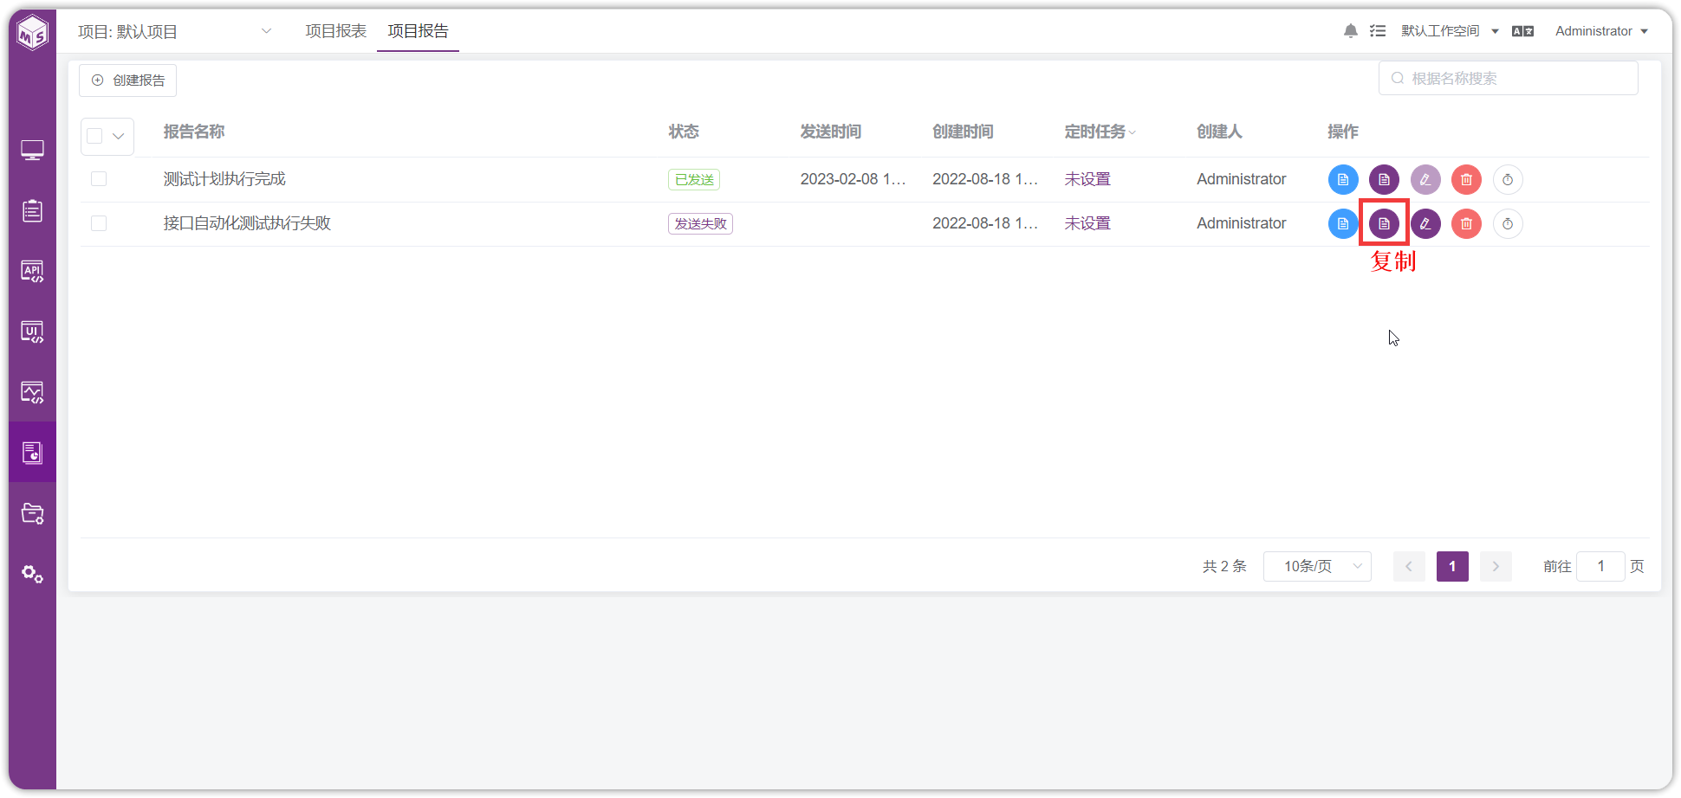
Task: Edit the 接口自动化测试执行失败 report
Action: point(1425,224)
